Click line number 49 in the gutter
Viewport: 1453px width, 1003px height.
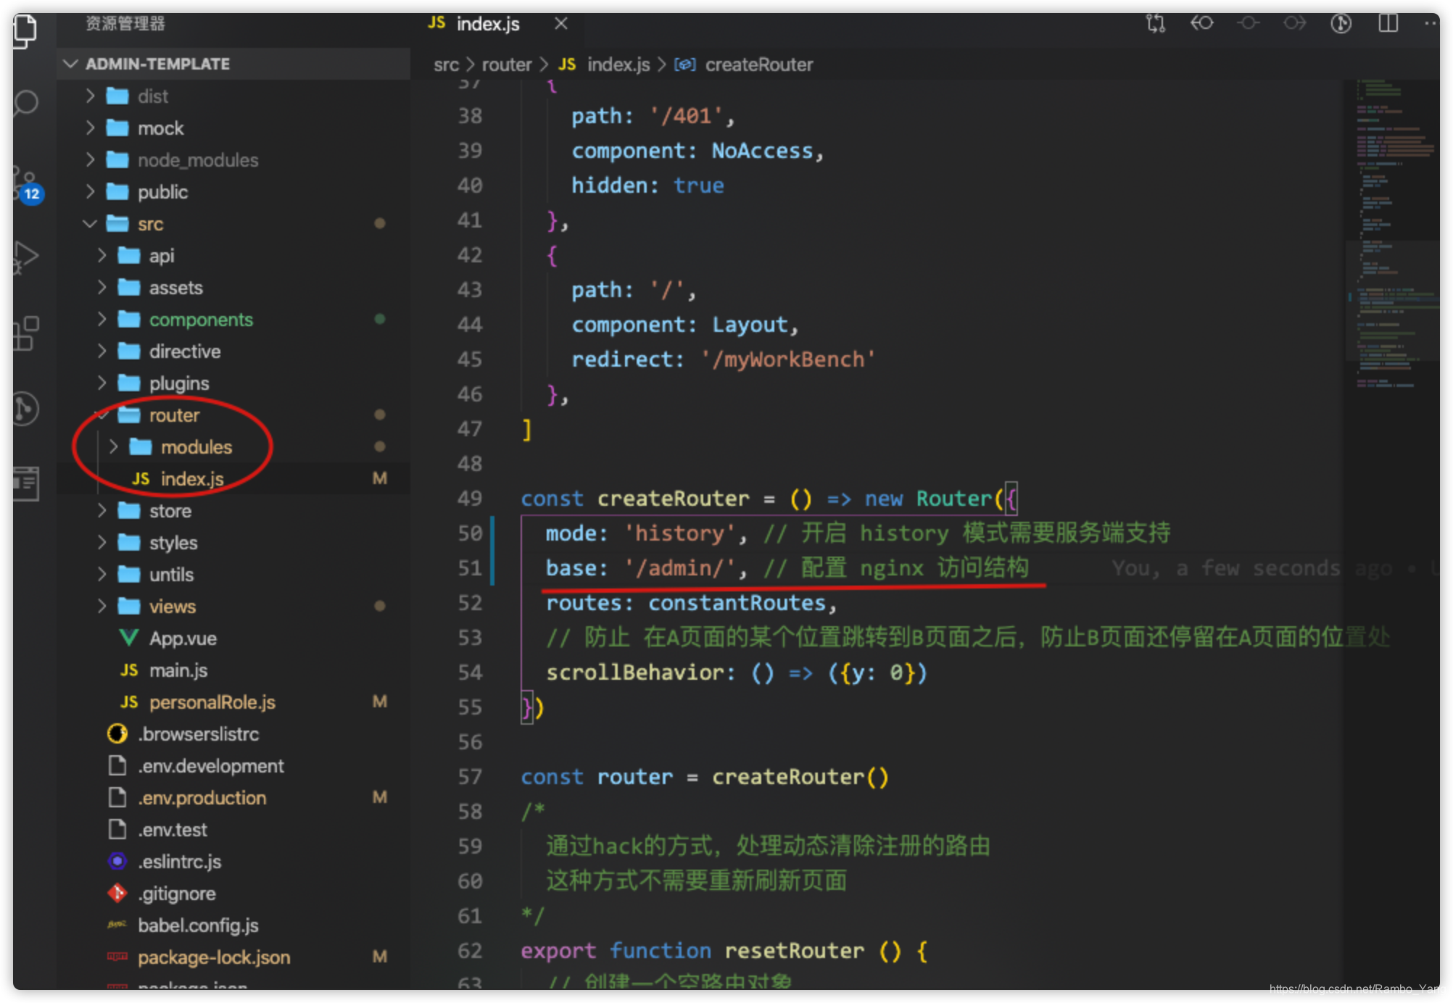[470, 499]
